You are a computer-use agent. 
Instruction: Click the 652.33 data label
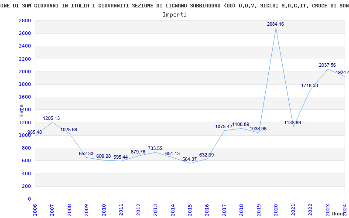point(86,154)
